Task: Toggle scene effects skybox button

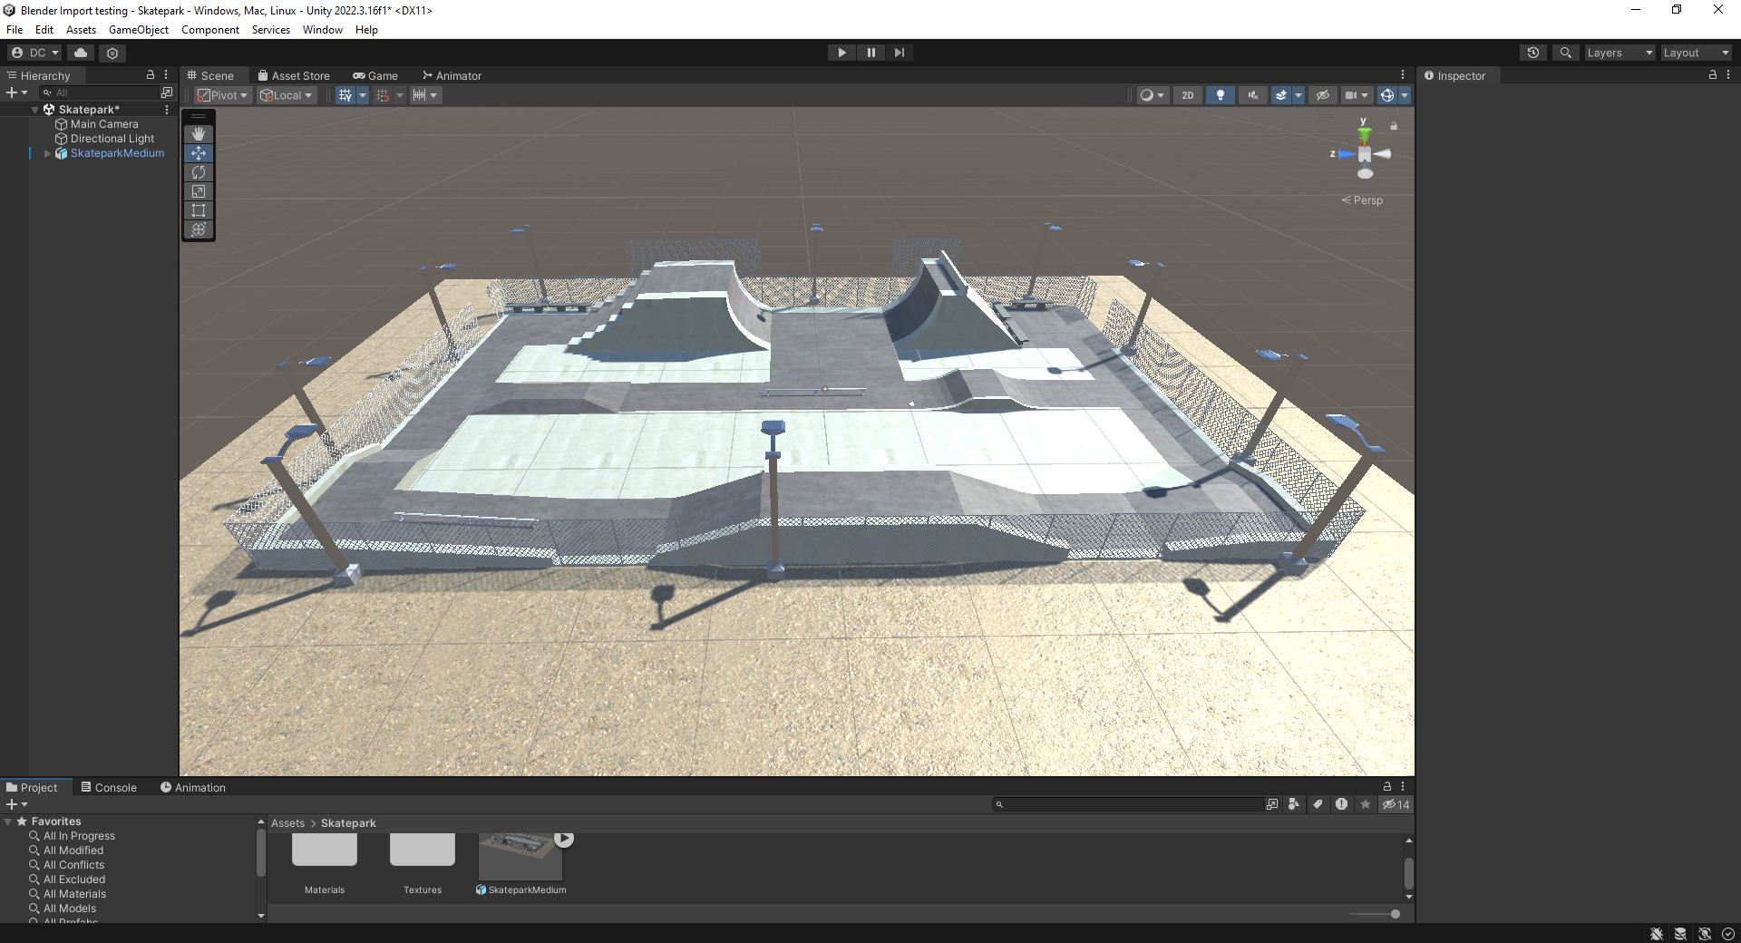Action: (1281, 95)
